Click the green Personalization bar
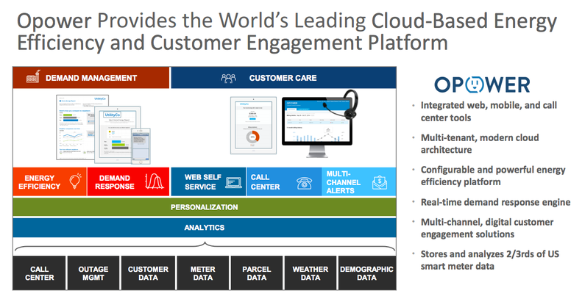 205,207
